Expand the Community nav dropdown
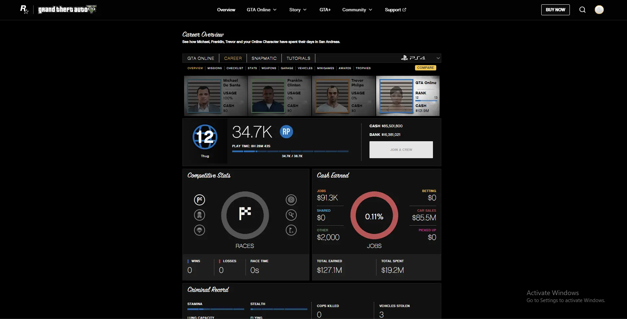627x319 pixels. pyautogui.click(x=357, y=10)
